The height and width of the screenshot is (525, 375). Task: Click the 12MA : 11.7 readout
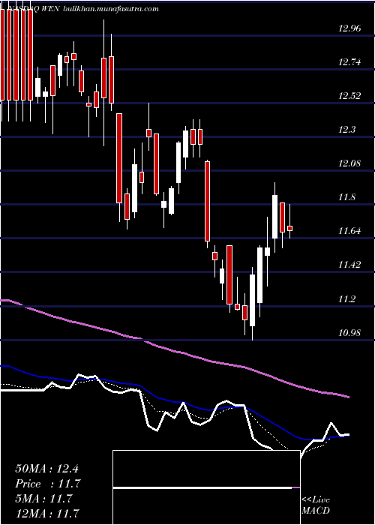tap(48, 513)
